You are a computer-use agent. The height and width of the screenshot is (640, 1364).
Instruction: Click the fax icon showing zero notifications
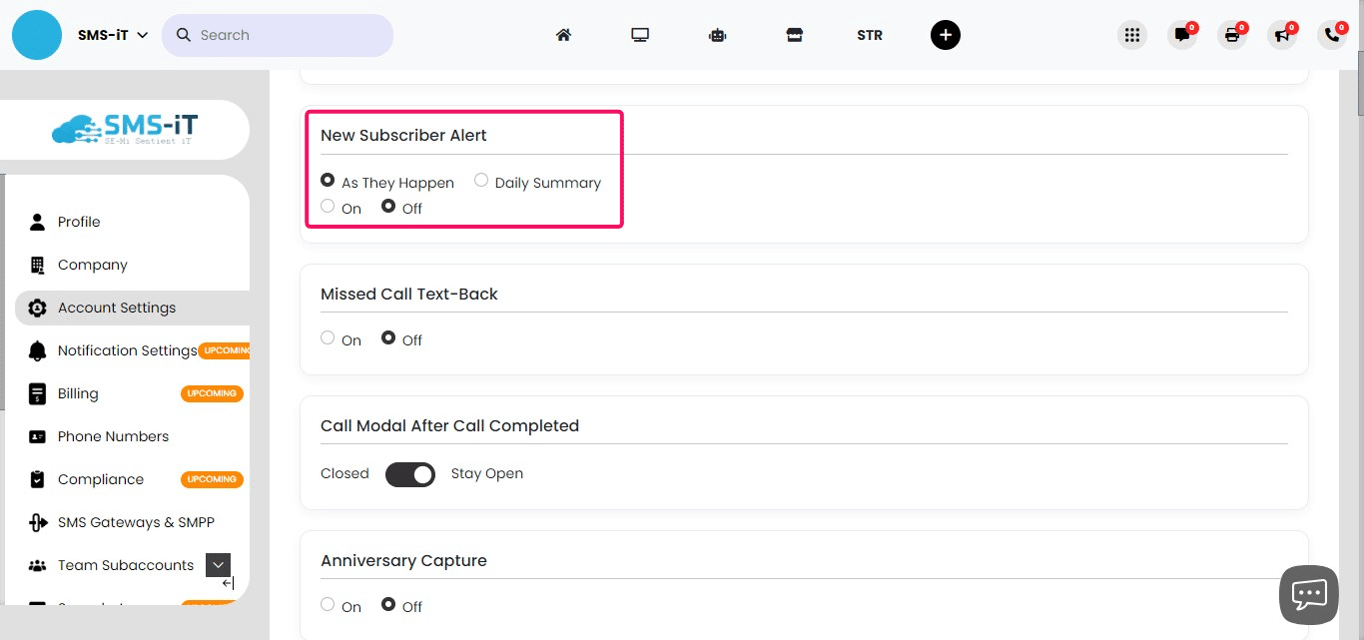[1232, 35]
